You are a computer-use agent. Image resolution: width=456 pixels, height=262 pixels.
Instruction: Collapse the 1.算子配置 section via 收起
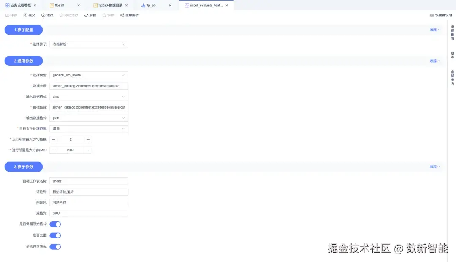(434, 30)
